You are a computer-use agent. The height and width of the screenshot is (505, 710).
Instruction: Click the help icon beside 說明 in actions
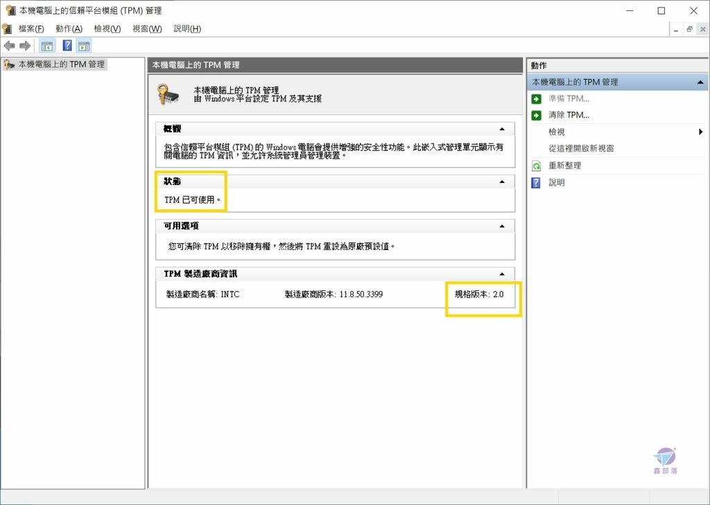coord(536,183)
